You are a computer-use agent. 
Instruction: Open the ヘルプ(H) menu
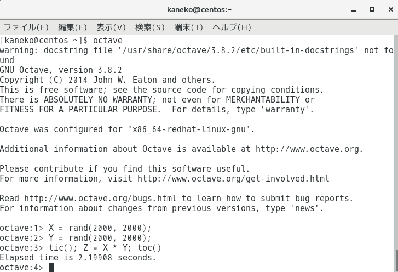(x=232, y=27)
